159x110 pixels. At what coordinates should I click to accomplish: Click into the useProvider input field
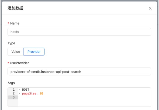point(79,72)
